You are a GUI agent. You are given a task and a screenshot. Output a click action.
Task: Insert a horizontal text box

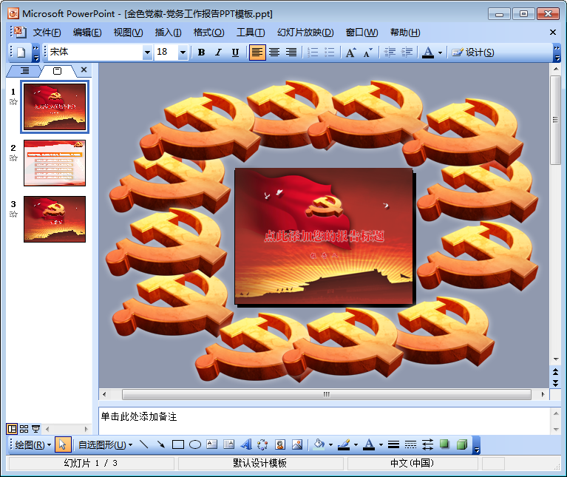pyautogui.click(x=212, y=444)
